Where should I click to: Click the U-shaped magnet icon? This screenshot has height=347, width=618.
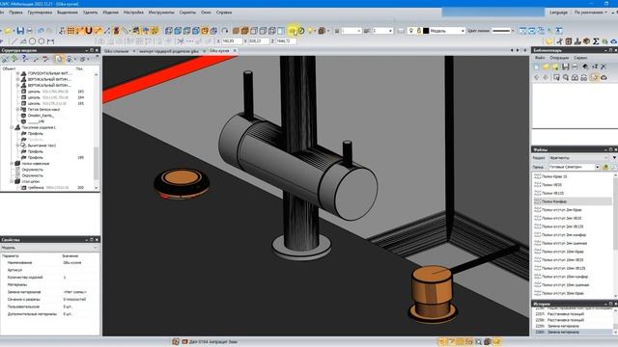(x=89, y=30)
